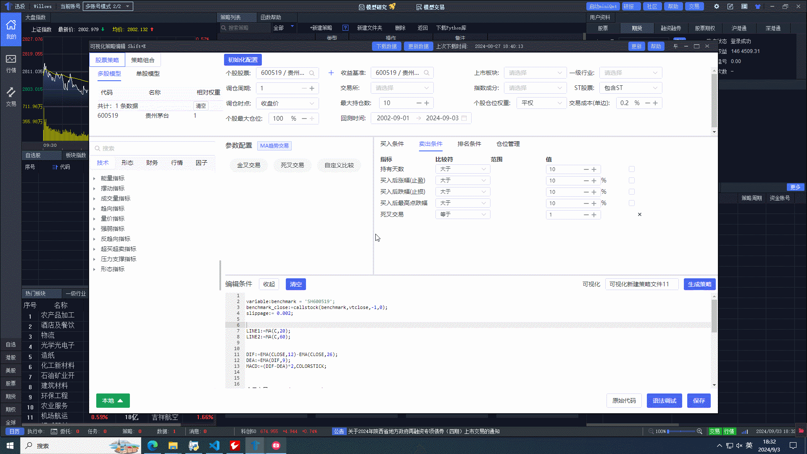
Task: Click 下载数据 button
Action: tap(387, 46)
